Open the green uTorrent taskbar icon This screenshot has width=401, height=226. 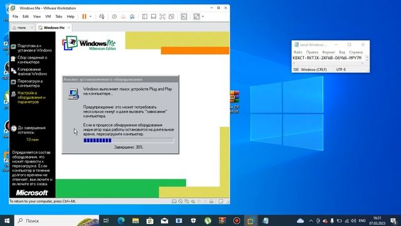point(208,220)
